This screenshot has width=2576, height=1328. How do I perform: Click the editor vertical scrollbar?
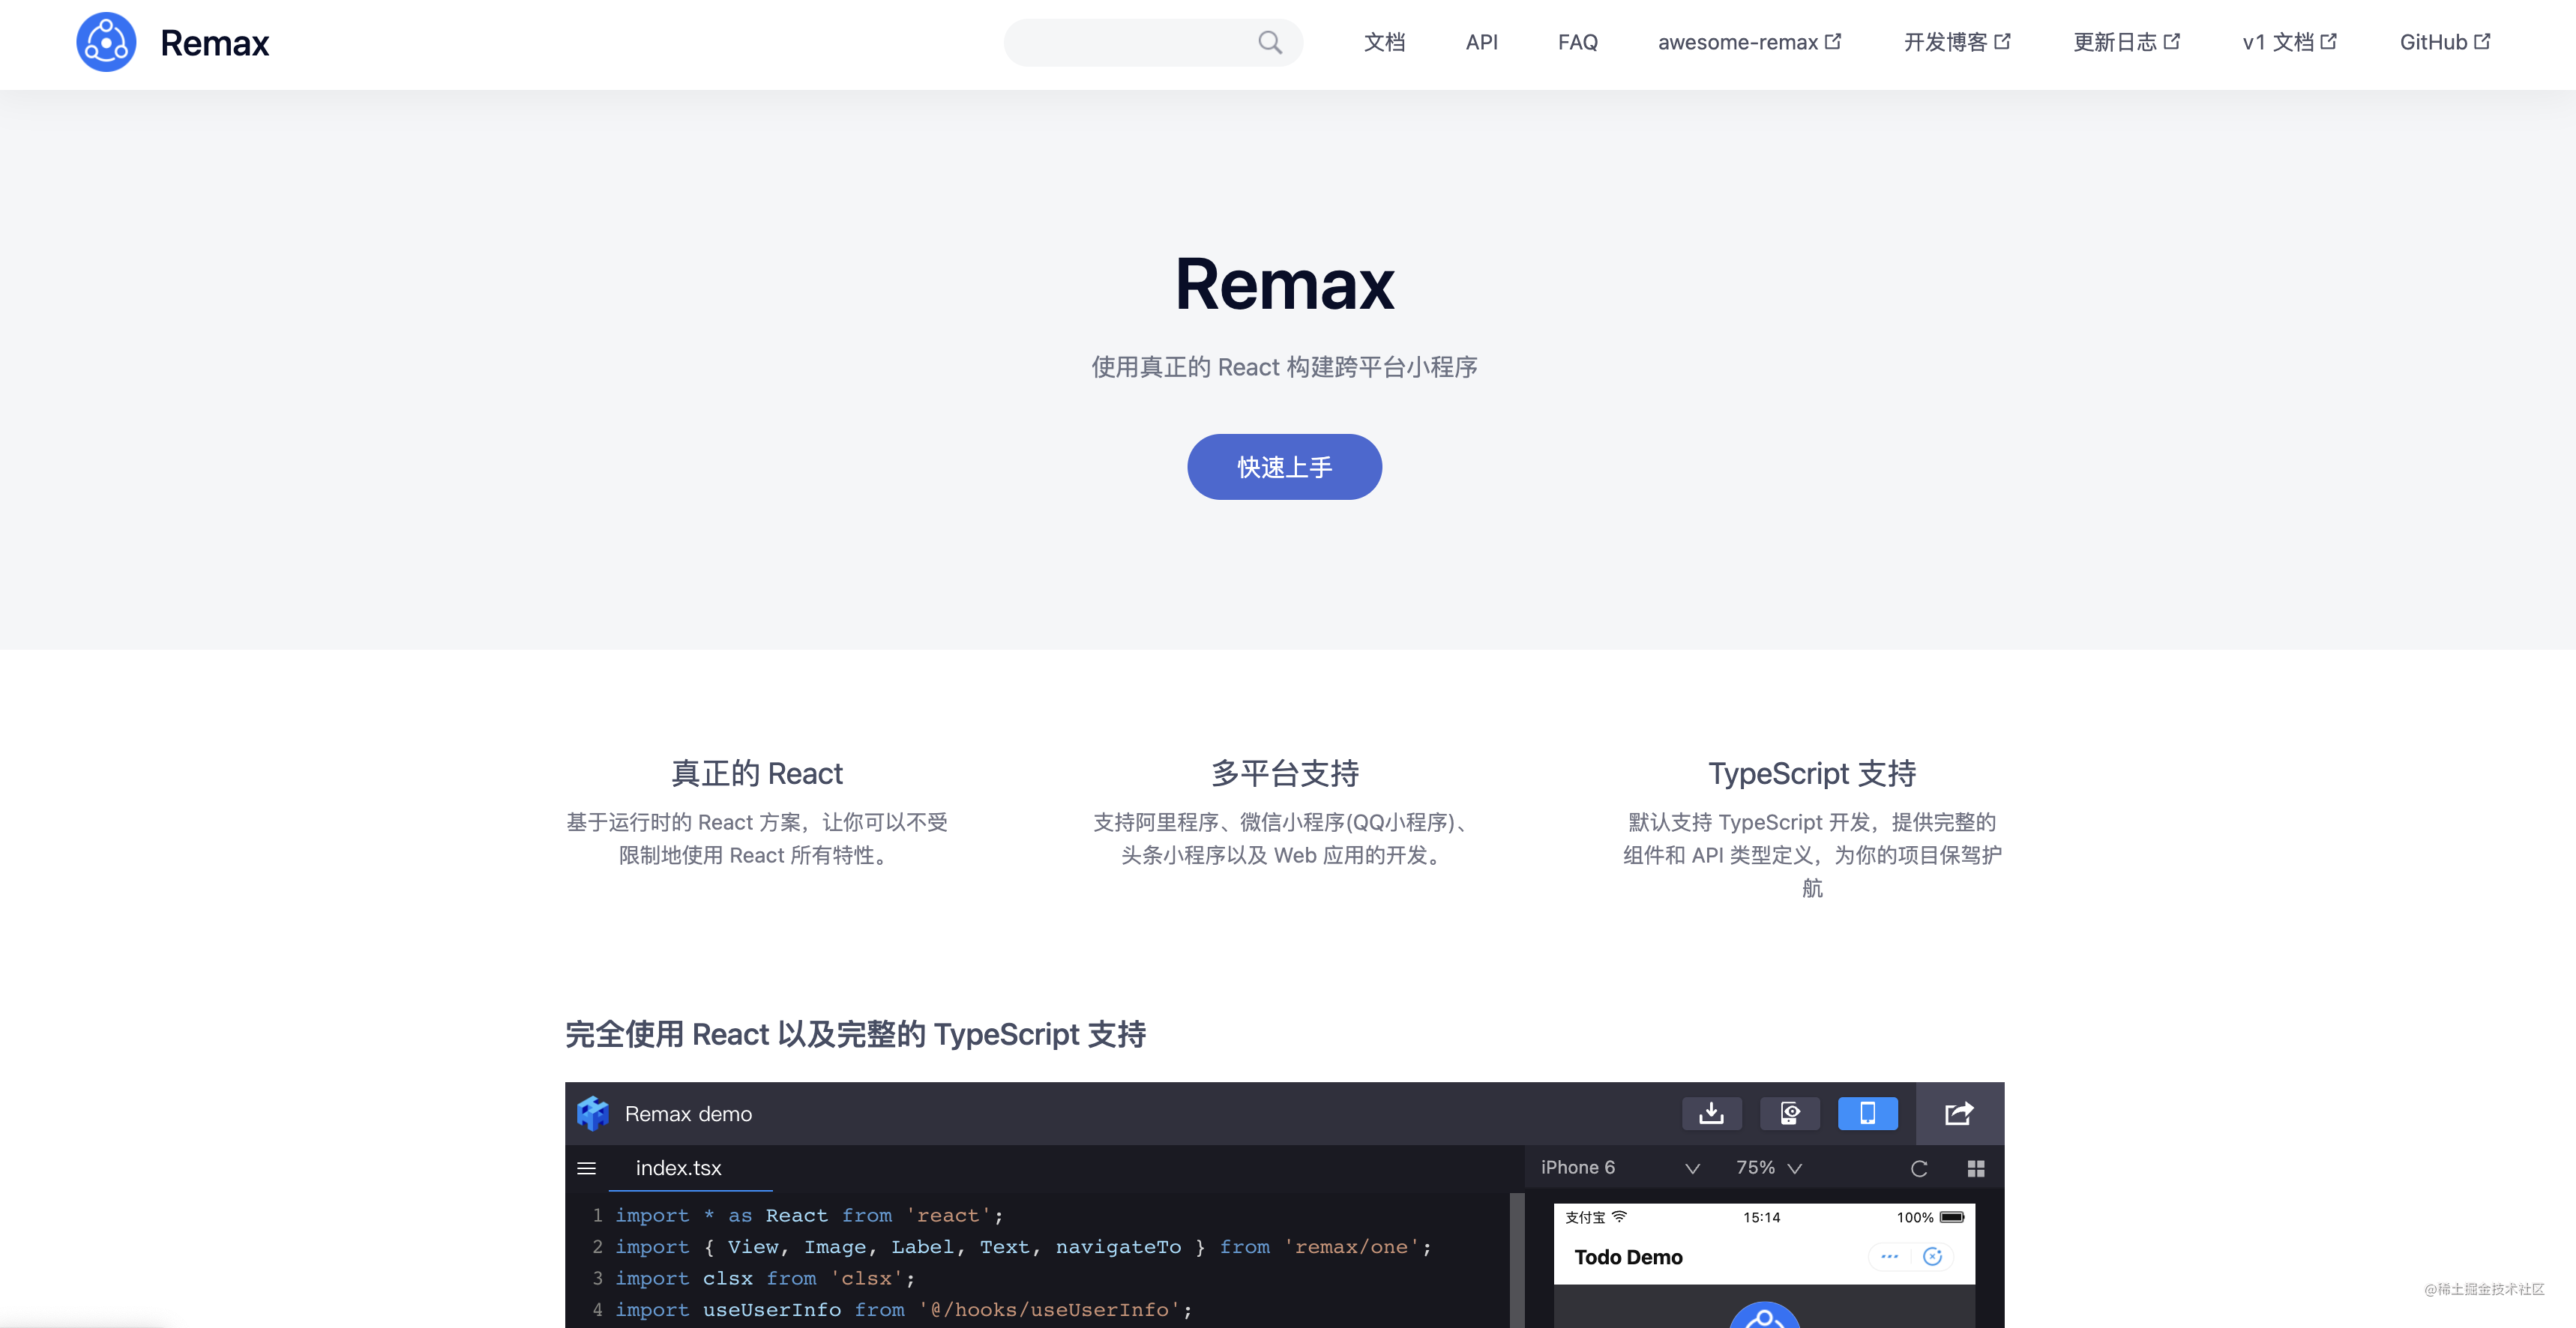pyautogui.click(x=1517, y=1260)
